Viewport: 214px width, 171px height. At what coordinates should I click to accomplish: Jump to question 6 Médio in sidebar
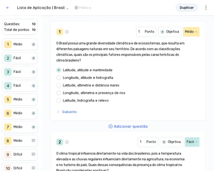click(x=20, y=113)
